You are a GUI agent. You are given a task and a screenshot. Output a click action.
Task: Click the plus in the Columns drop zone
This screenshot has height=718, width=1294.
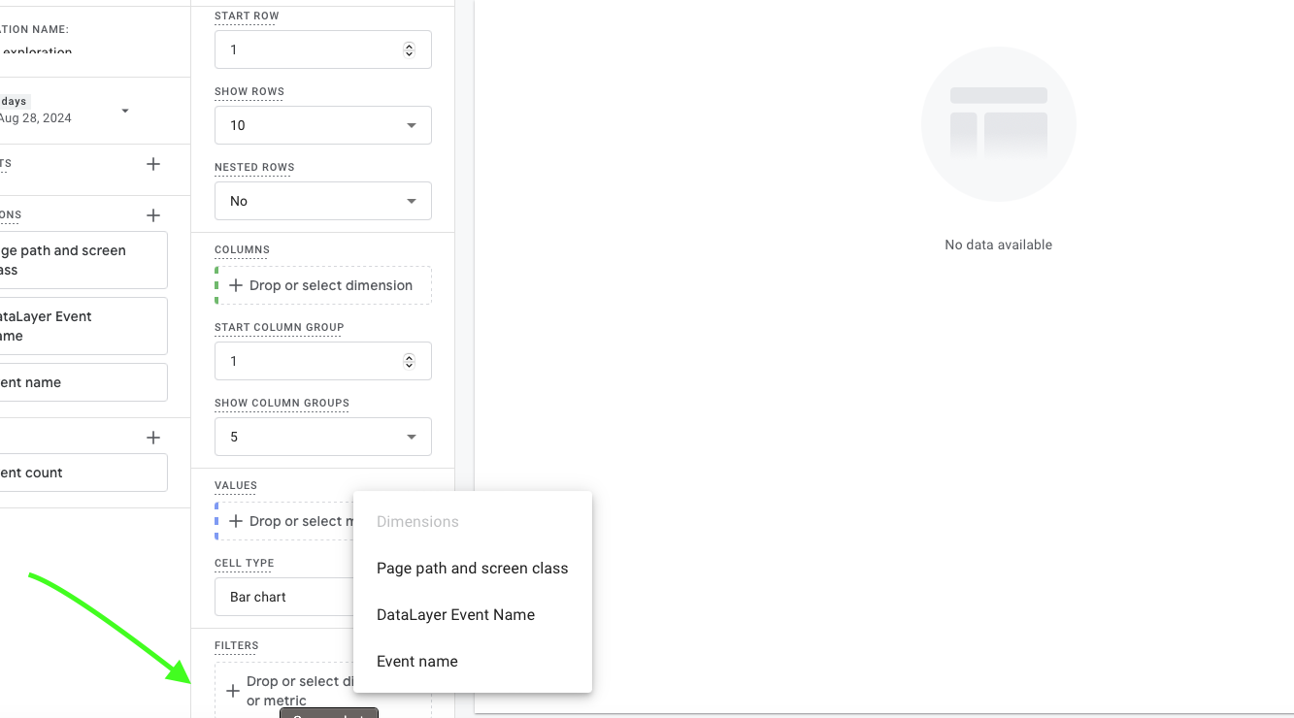[x=236, y=285]
